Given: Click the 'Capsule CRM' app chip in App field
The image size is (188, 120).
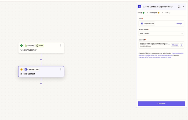Looking at the screenshot, I should pyautogui.click(x=147, y=24).
